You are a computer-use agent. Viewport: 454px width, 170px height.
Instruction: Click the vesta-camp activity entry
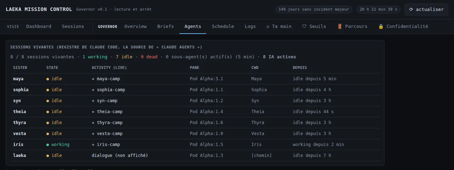107,134
